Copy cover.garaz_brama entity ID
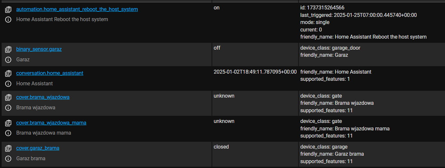The width and height of the screenshot is (445, 168). [8, 149]
